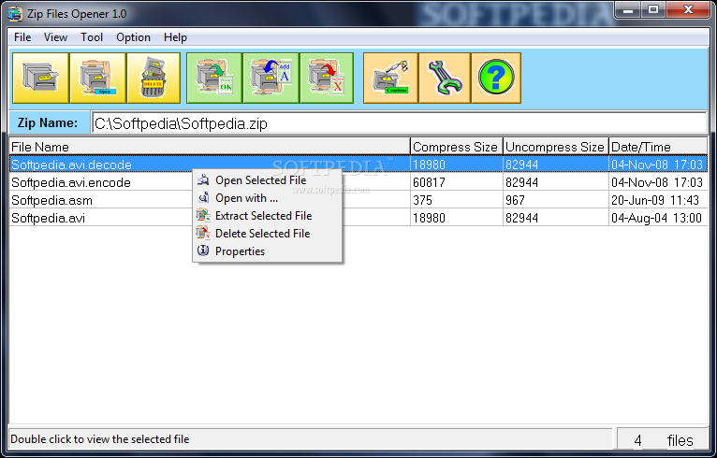
Task: Select the Softpedia.avi file name
Action: click(x=48, y=218)
